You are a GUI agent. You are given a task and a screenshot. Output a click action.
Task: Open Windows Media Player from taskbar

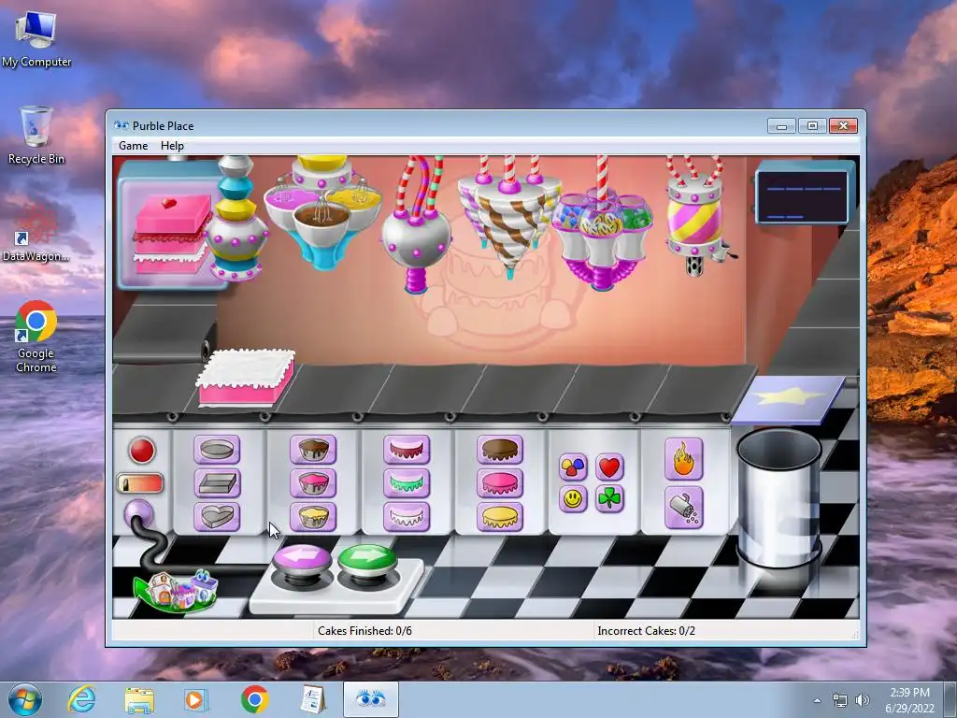point(196,699)
